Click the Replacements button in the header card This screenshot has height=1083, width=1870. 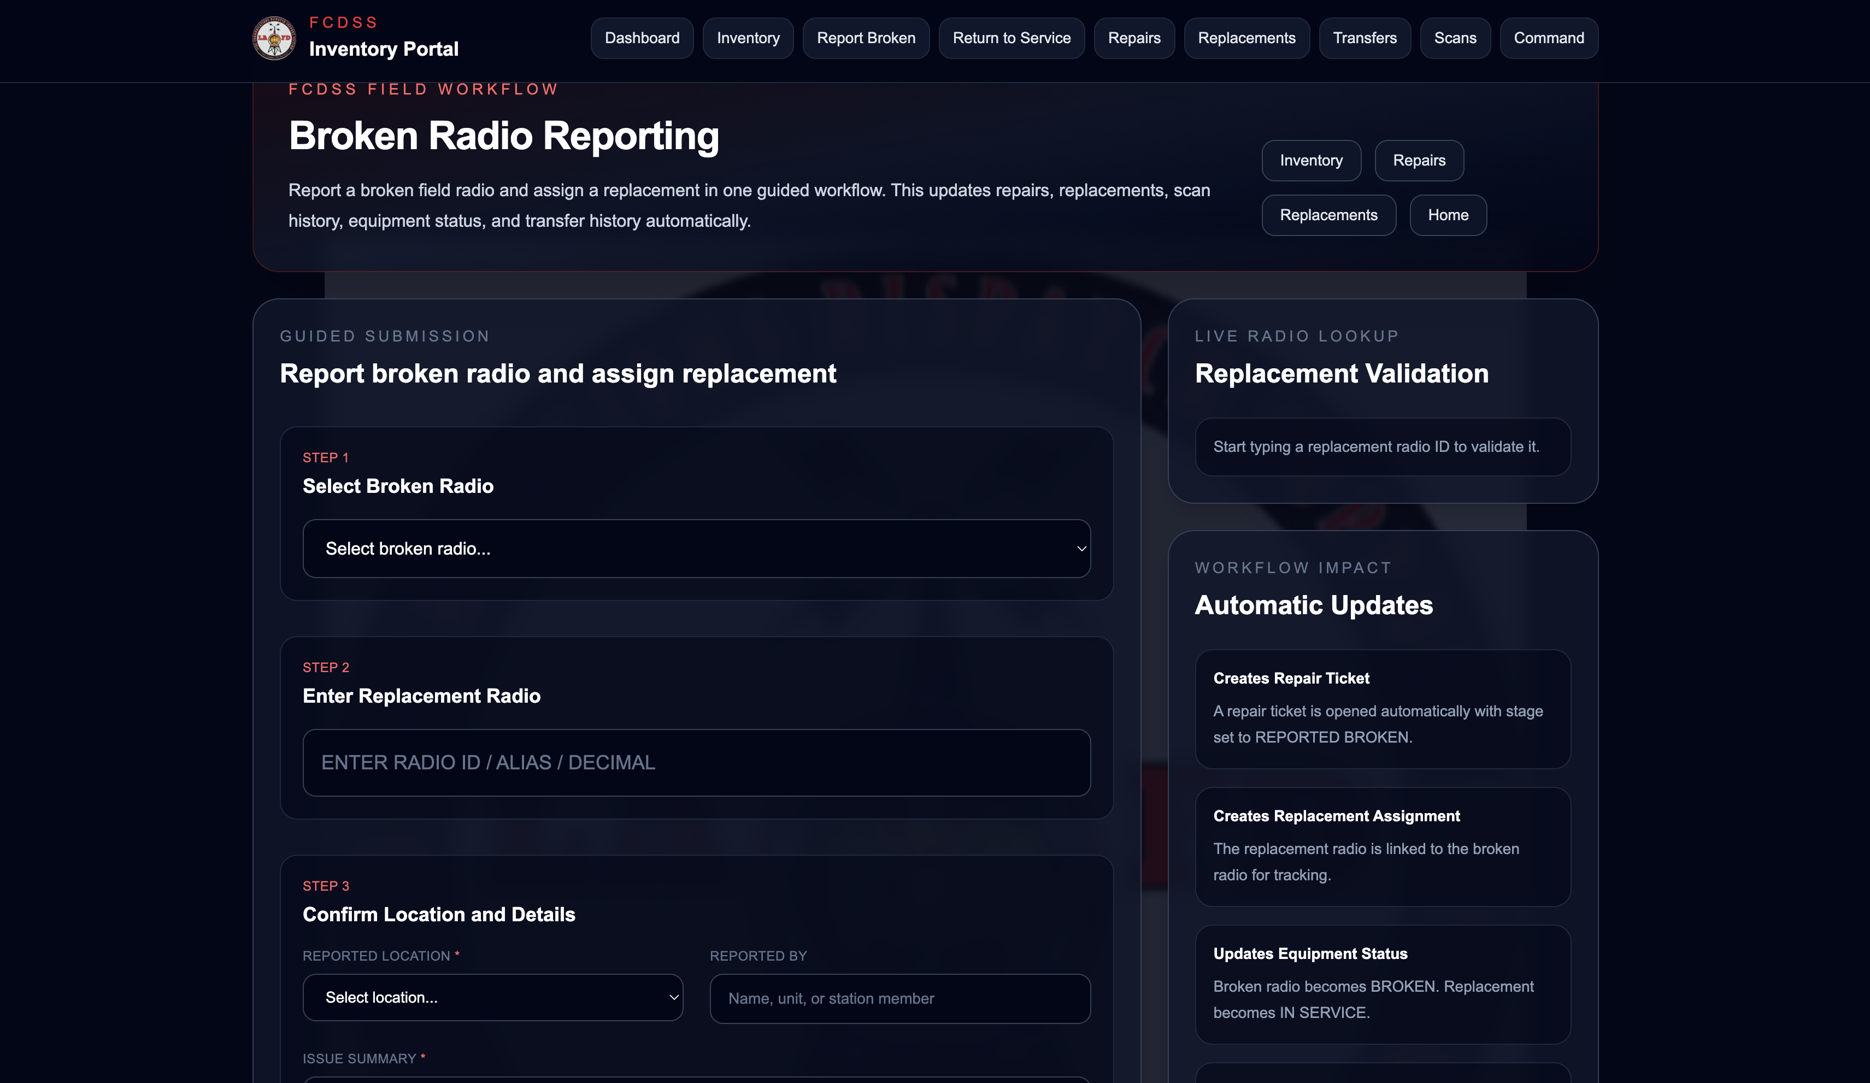1327,215
